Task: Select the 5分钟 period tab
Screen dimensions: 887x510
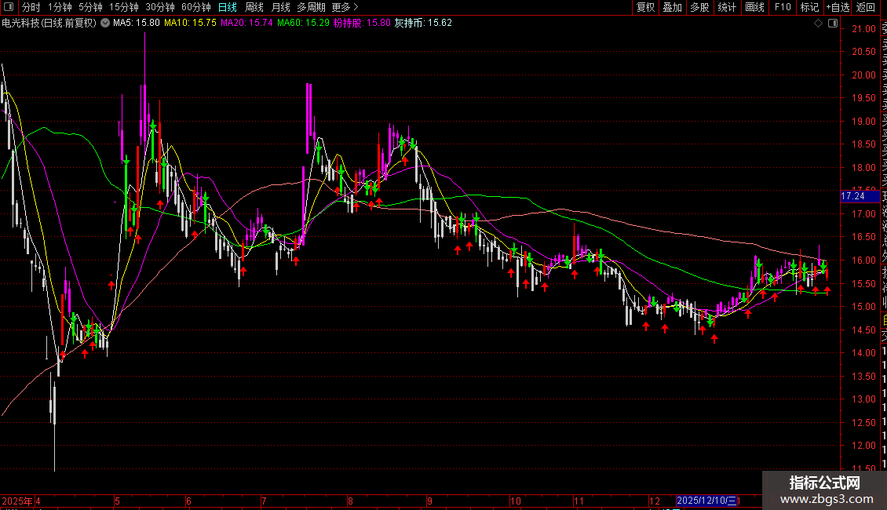Action: 90,7
